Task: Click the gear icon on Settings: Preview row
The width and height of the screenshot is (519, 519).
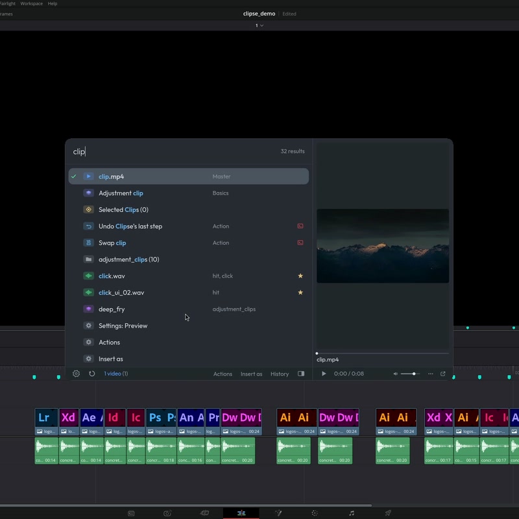Action: pos(88,326)
